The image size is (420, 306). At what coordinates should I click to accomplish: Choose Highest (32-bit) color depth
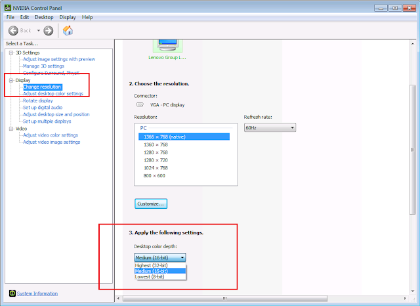[x=160, y=265]
